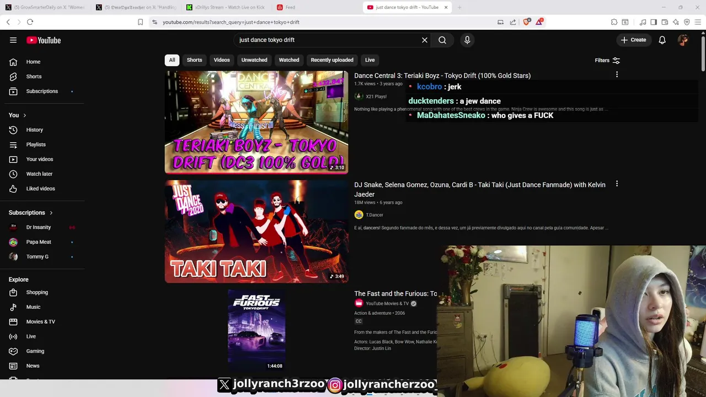706x397 pixels.
Task: Select the Shorts filter chip
Action: [194, 60]
